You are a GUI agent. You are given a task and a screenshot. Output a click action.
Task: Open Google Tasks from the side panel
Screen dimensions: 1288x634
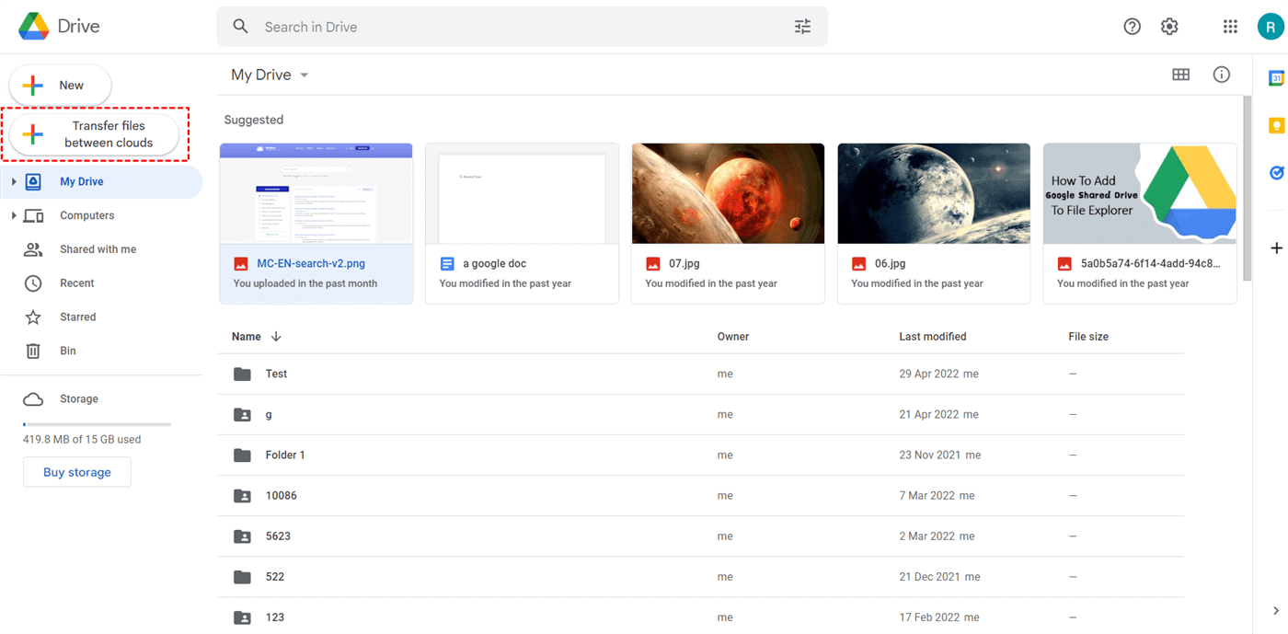point(1277,173)
